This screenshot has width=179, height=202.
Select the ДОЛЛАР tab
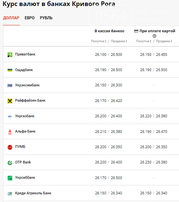(x=11, y=18)
